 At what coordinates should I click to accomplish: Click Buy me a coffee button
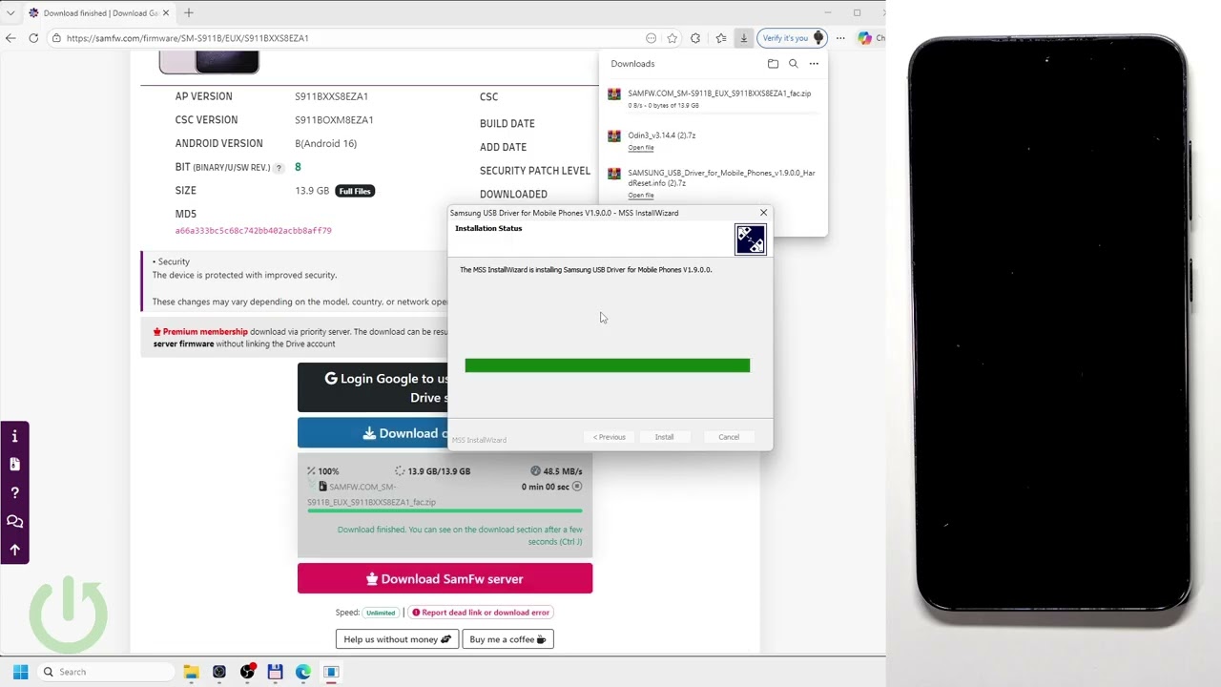[507, 639]
